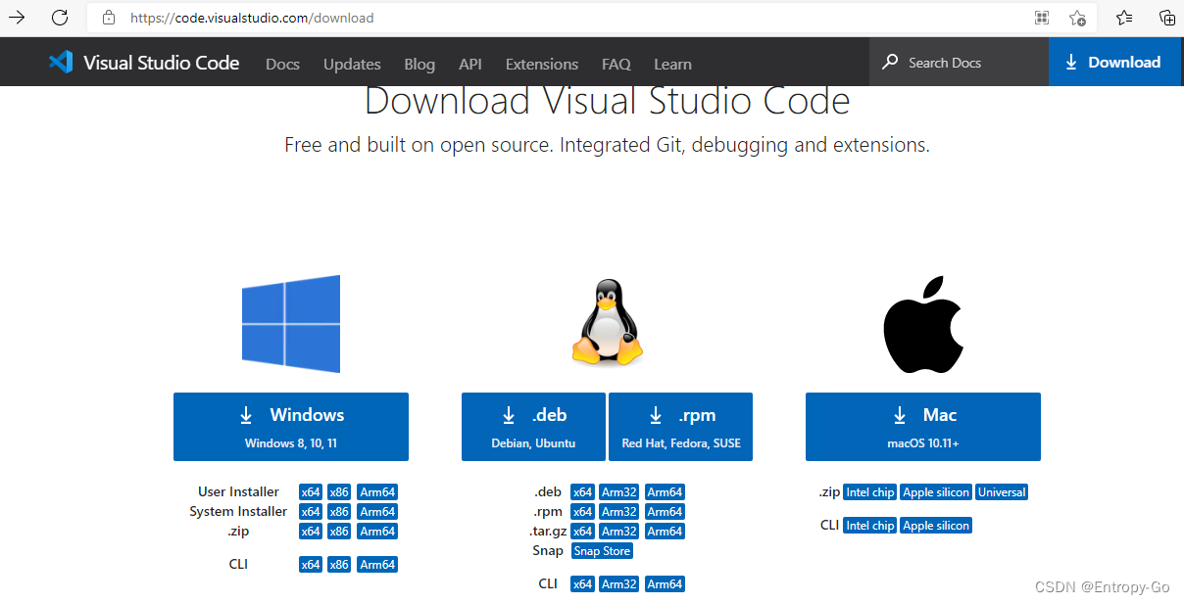Open the Extensions menu item
The image size is (1184, 604).
541,64
